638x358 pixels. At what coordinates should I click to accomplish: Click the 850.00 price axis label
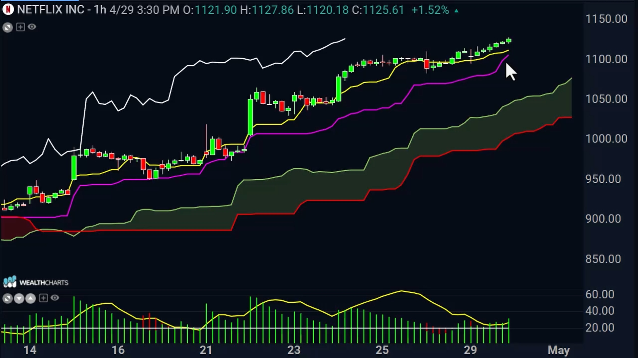click(603, 259)
